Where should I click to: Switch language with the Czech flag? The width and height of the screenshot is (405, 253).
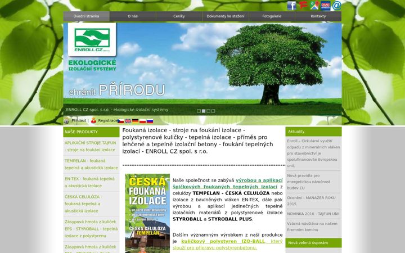click(x=120, y=121)
